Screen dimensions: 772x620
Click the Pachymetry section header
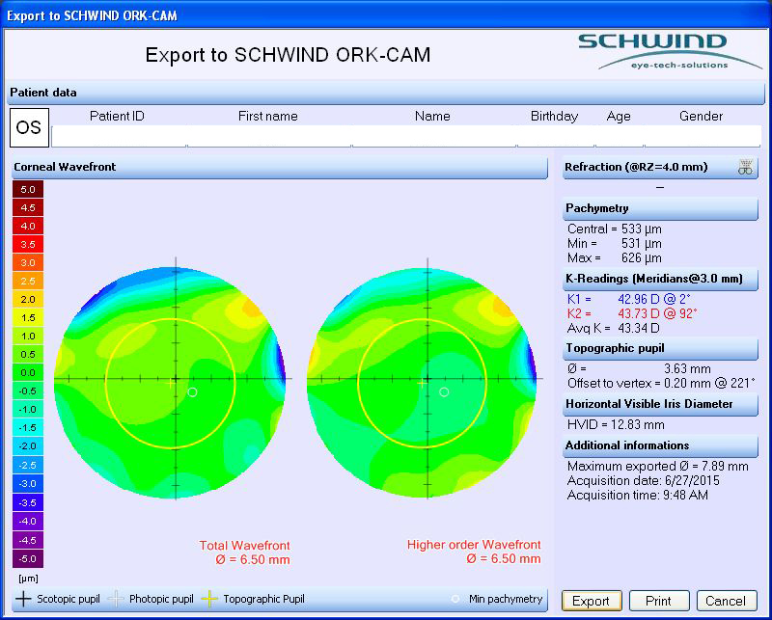tap(660, 208)
